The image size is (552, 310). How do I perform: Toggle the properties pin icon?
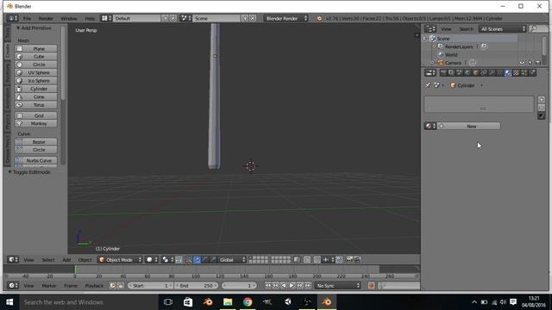(428, 85)
